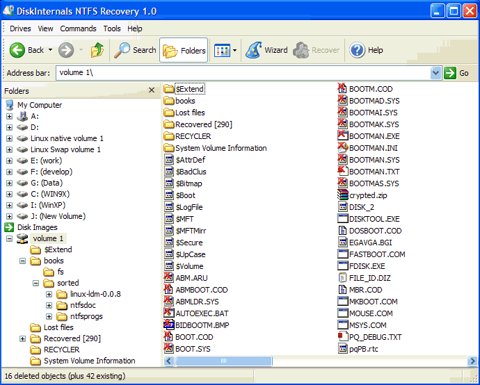Screen dimensions: 480x385
Task: Collapse the sorted folder node
Action: [x=35, y=283]
